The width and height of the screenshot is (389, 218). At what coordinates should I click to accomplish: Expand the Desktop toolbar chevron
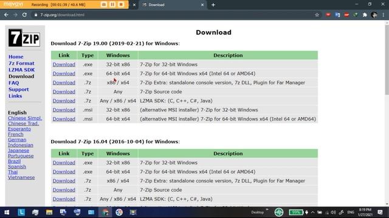267,210
